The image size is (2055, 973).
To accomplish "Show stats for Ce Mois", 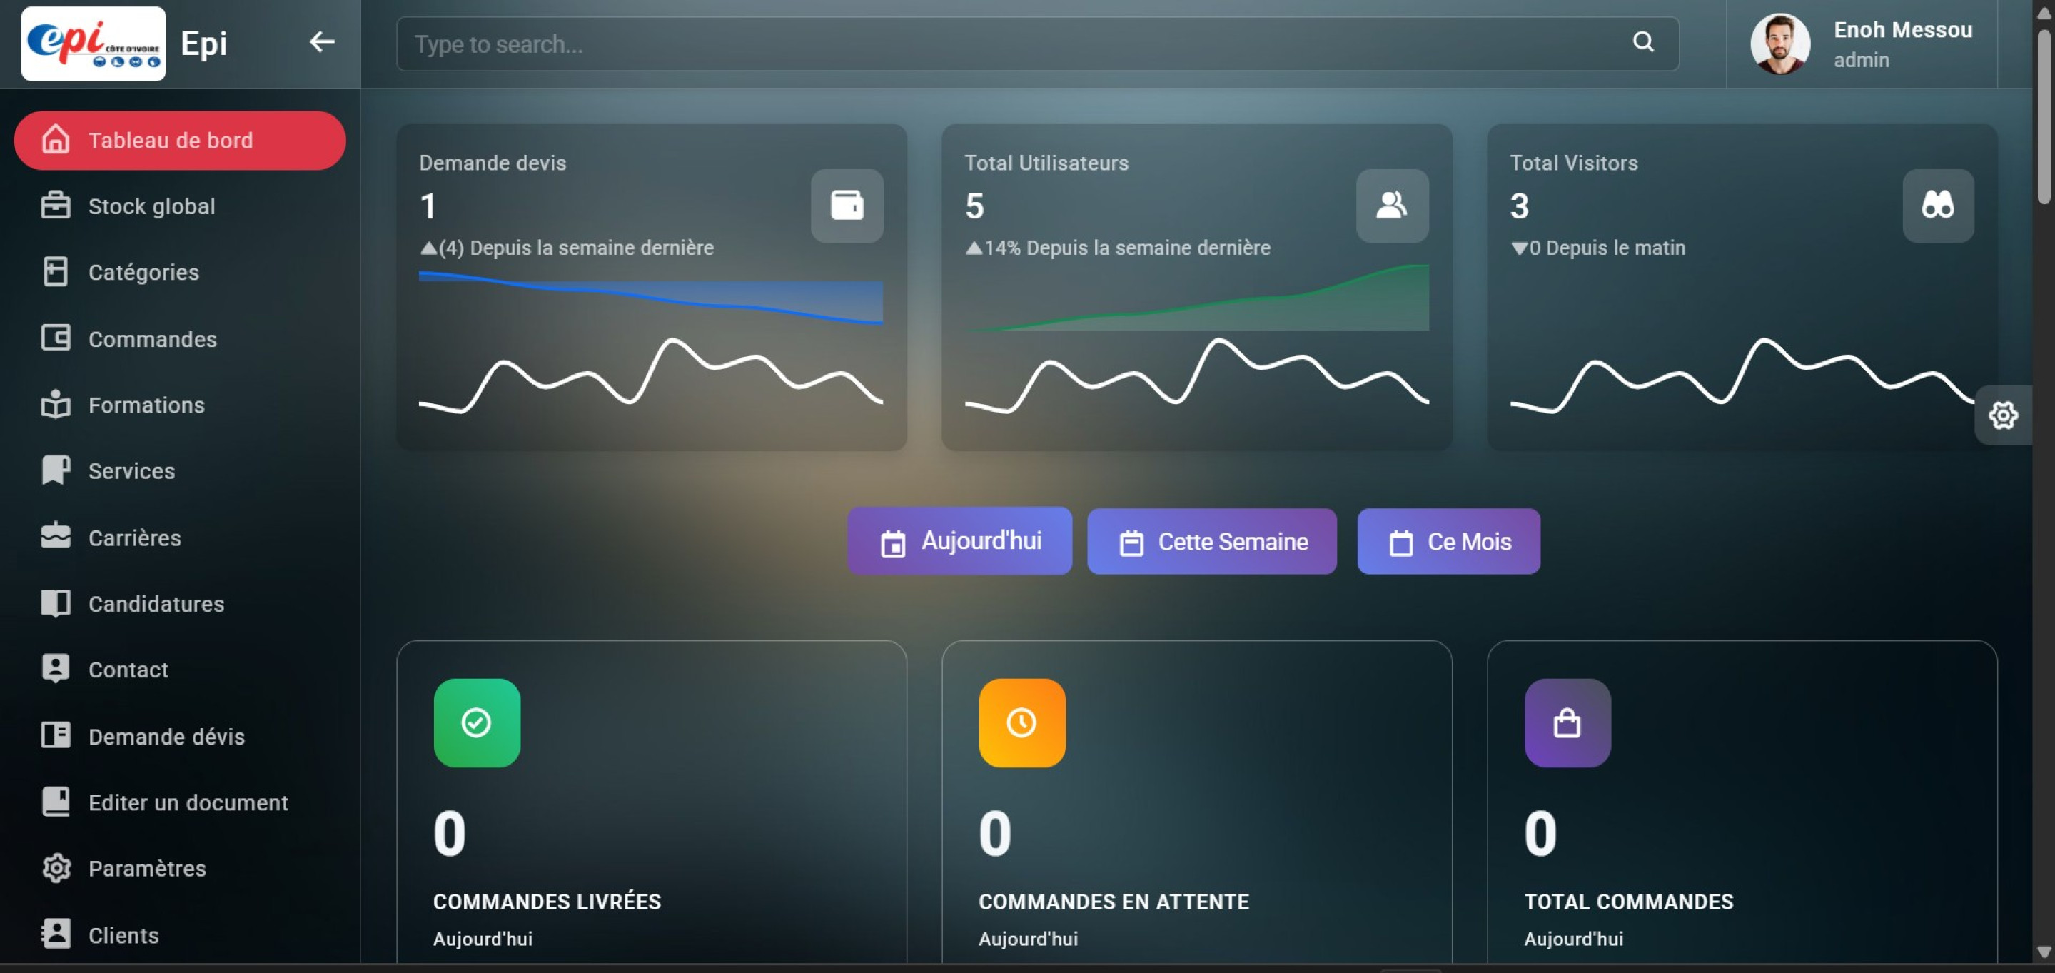I will pos(1448,542).
